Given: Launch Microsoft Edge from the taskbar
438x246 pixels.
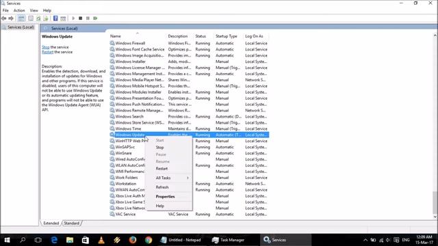Looking at the screenshot, I should (54, 240).
